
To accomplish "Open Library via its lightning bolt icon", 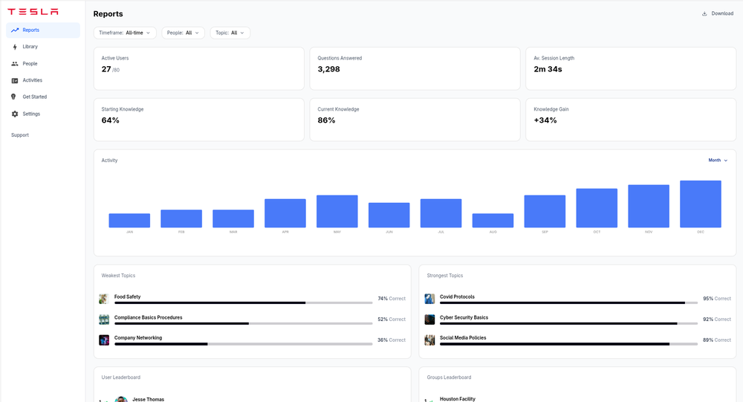I will coord(15,47).
